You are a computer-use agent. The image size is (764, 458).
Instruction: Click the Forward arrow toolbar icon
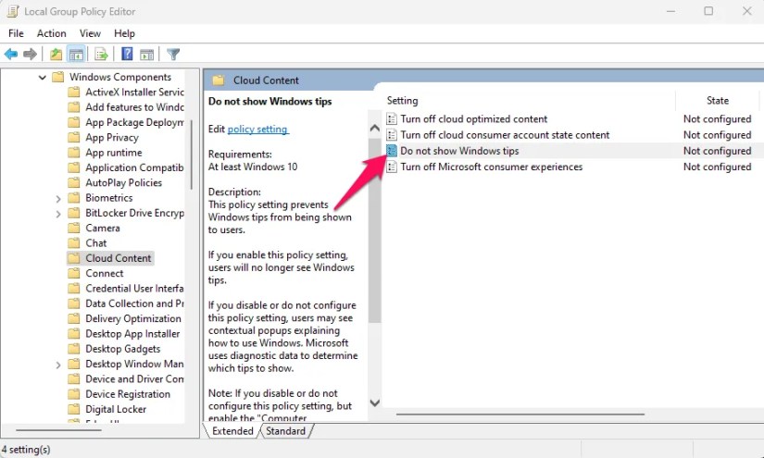point(30,54)
